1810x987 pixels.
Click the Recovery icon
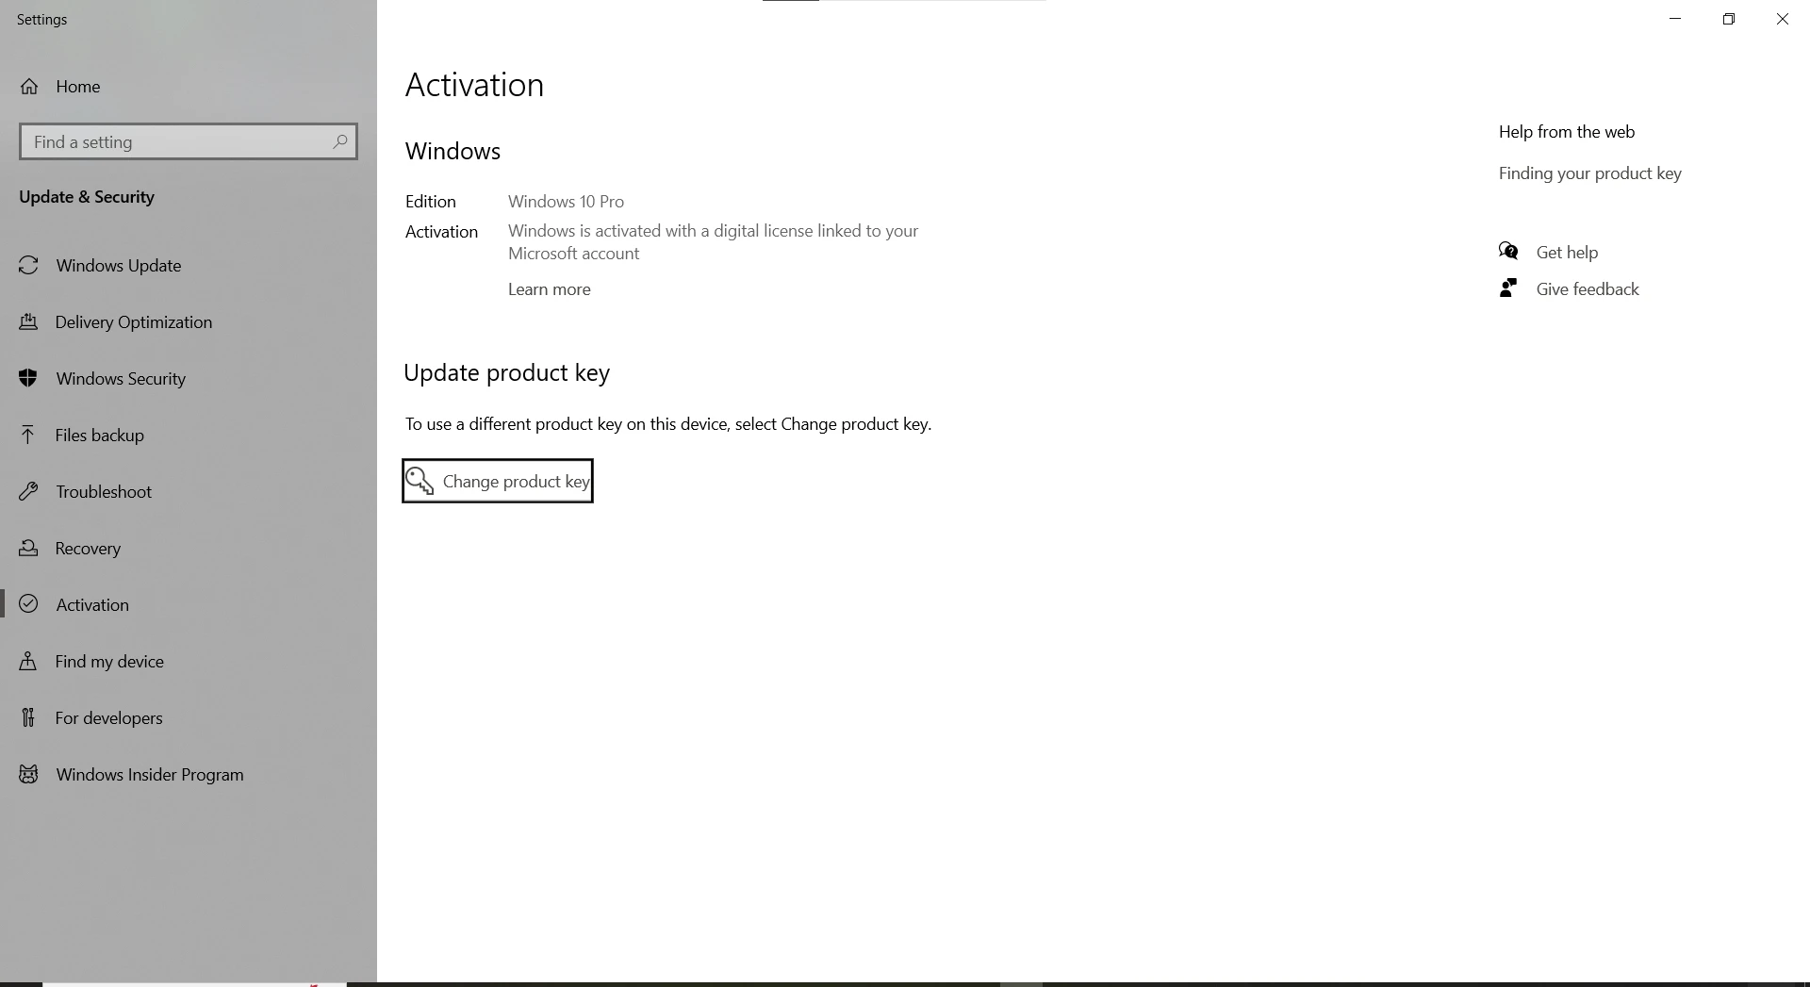(29, 548)
